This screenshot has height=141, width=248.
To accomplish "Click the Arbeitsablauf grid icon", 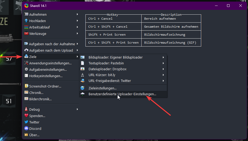I will coord(26,27).
